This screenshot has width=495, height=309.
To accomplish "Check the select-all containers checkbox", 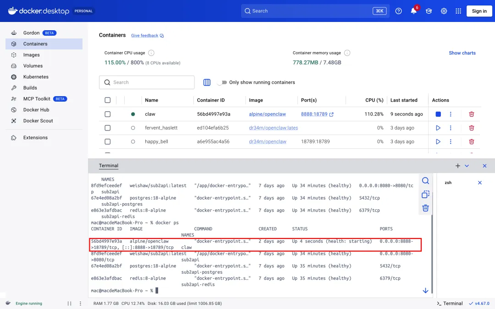I will pyautogui.click(x=108, y=100).
